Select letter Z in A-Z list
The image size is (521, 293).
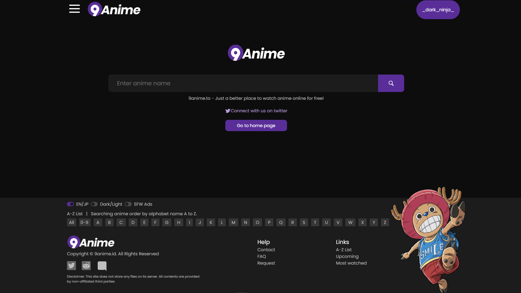pyautogui.click(x=385, y=223)
